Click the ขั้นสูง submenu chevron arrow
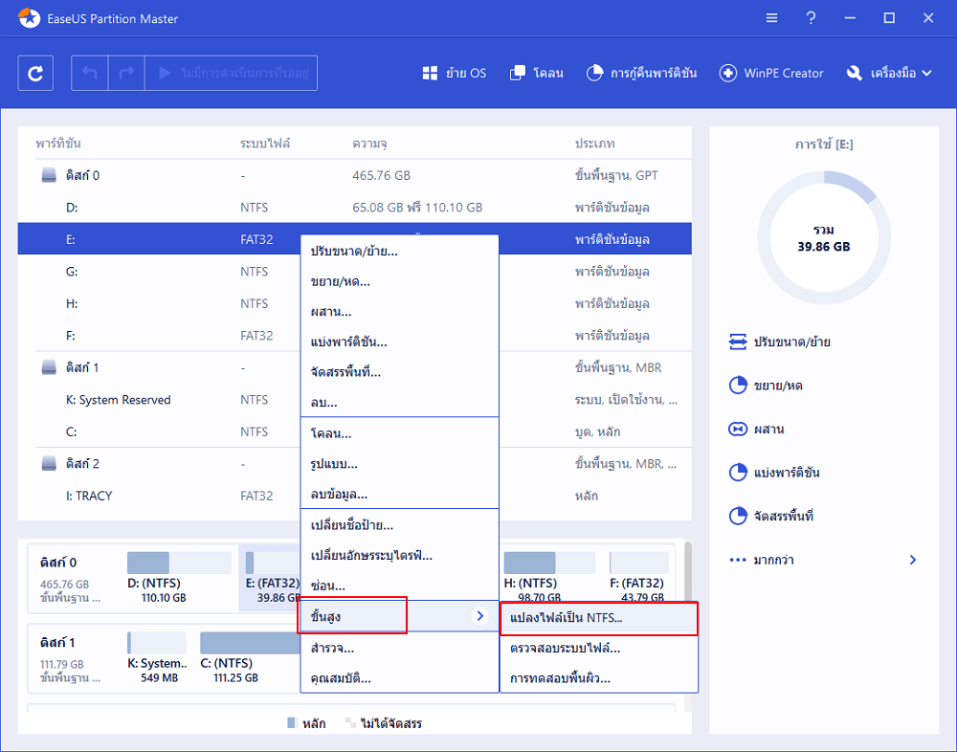Viewport: 957px width, 752px height. click(x=479, y=616)
